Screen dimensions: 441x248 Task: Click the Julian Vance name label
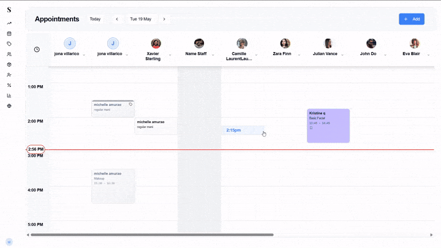(x=325, y=54)
